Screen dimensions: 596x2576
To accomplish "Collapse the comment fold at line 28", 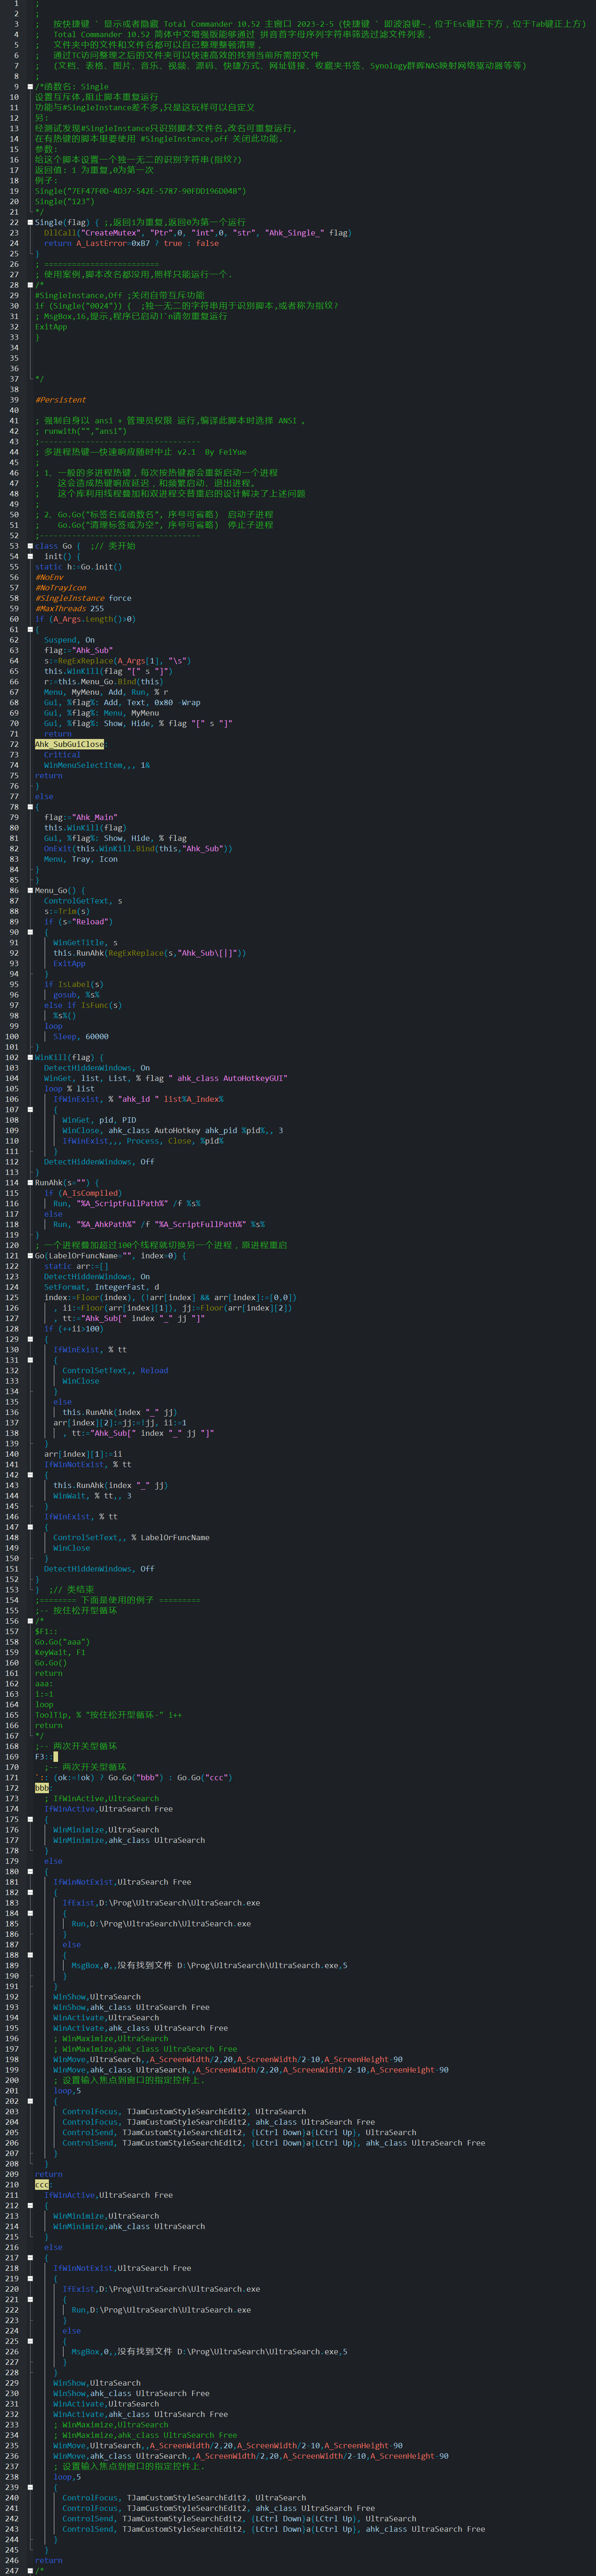I will coord(30,285).
